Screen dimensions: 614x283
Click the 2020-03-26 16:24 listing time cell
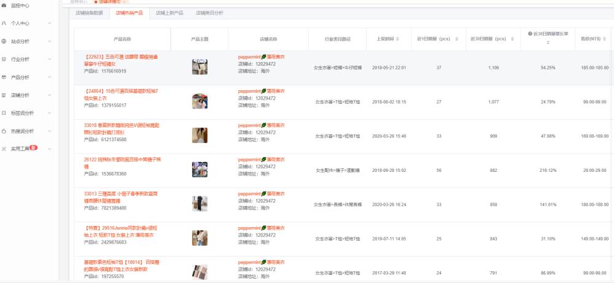coord(389,204)
